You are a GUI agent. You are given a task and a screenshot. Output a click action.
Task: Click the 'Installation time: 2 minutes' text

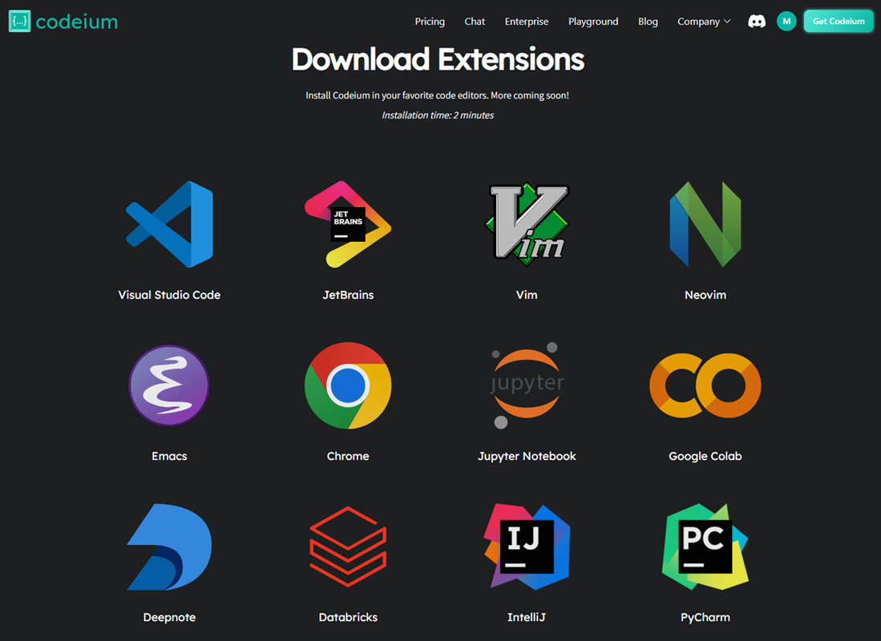click(438, 115)
